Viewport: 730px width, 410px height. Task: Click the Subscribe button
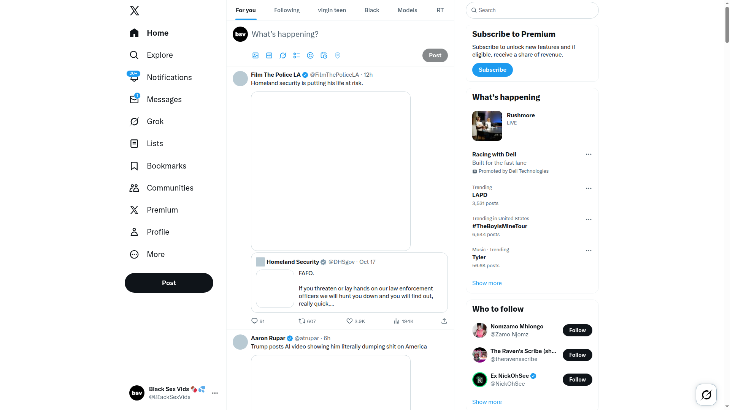coord(492,70)
